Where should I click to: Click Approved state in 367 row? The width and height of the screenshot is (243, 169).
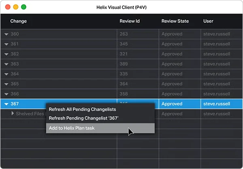pyautogui.click(x=172, y=104)
